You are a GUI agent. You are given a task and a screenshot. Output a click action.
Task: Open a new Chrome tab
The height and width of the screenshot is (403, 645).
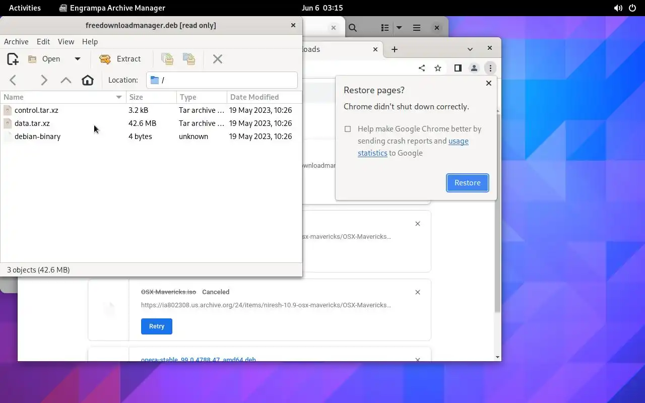pos(395,49)
